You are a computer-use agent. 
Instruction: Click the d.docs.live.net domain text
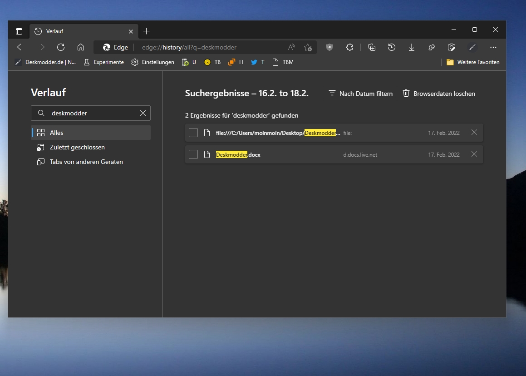[360, 155]
